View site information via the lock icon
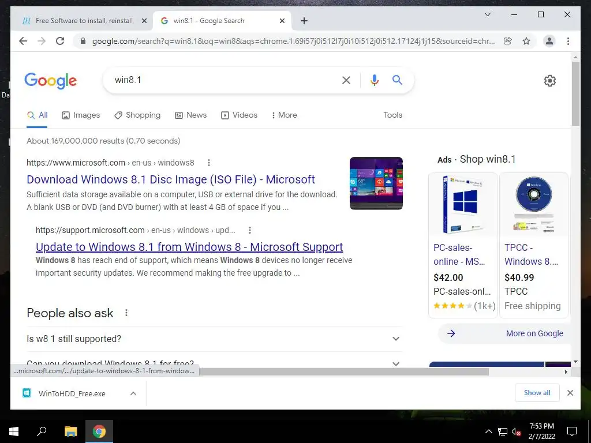The image size is (591, 443). (83, 41)
